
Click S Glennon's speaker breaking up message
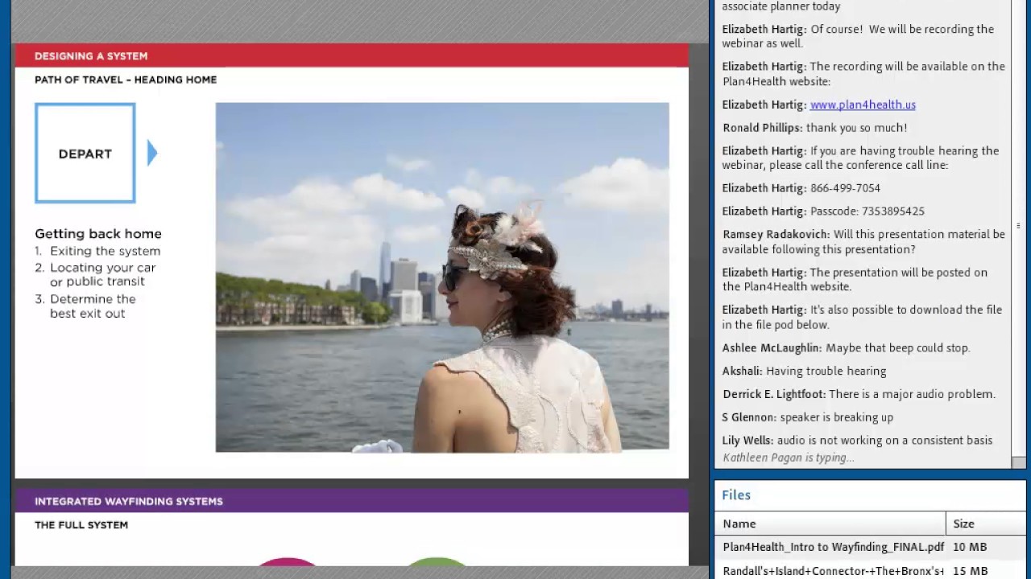click(808, 417)
